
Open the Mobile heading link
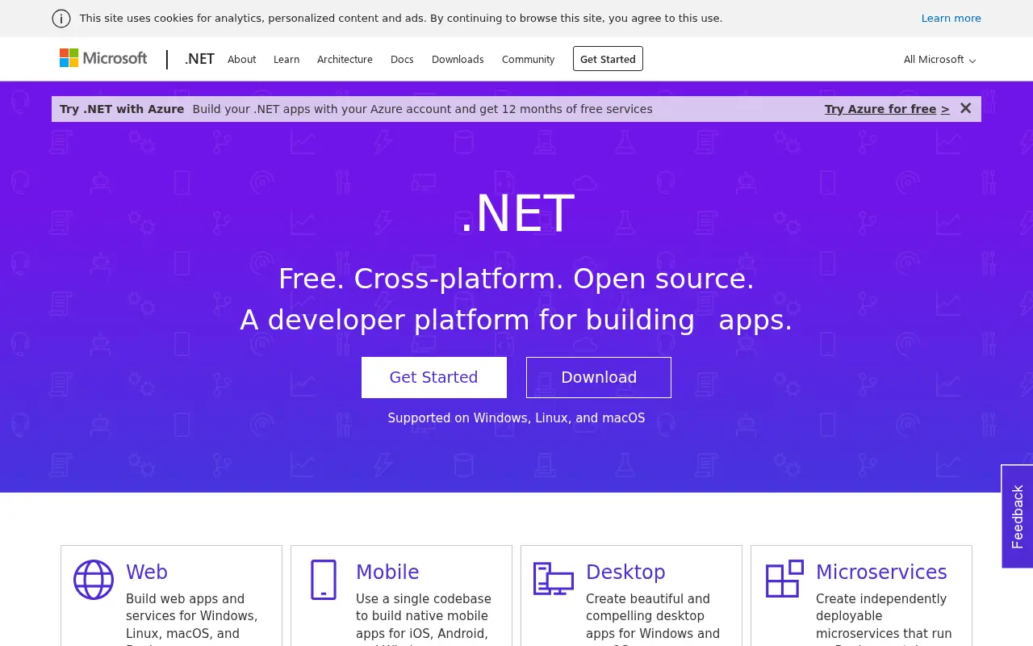[387, 572]
